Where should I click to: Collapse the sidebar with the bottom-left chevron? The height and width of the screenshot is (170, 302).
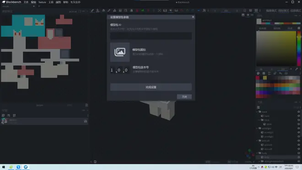91,162
